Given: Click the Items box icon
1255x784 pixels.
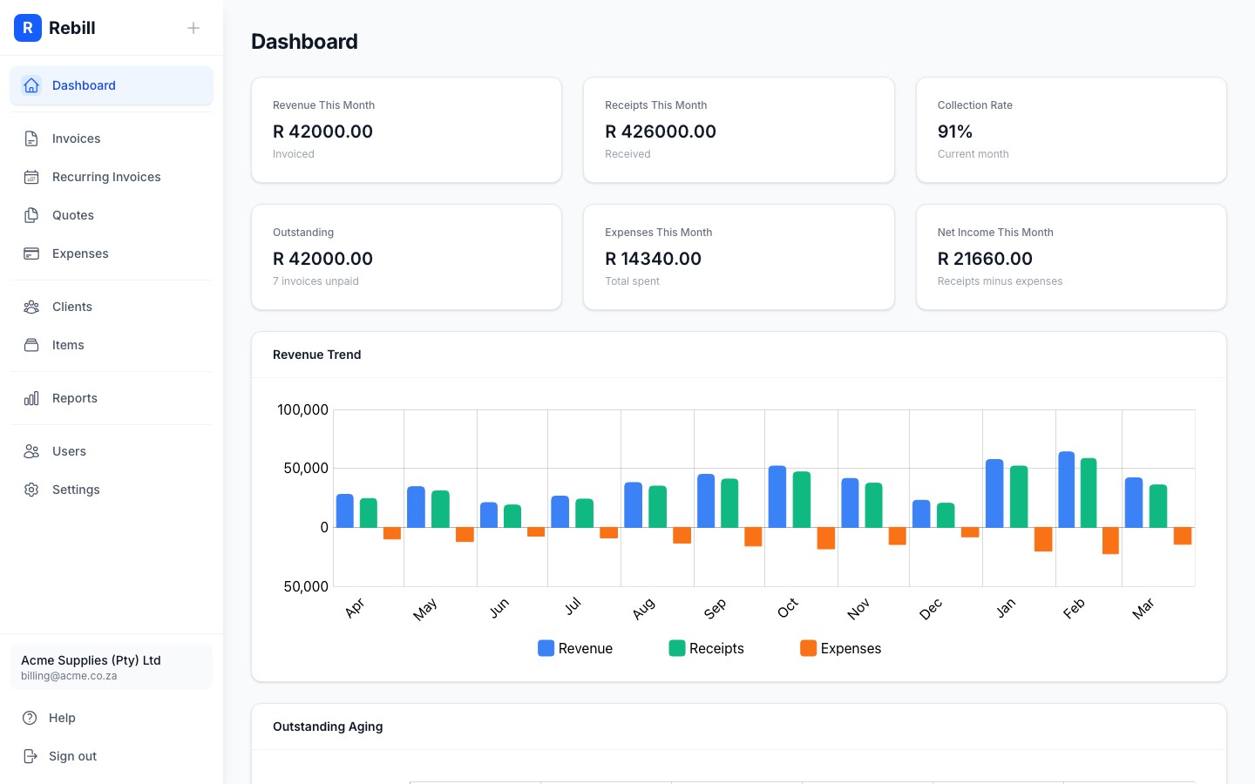Looking at the screenshot, I should (x=31, y=345).
